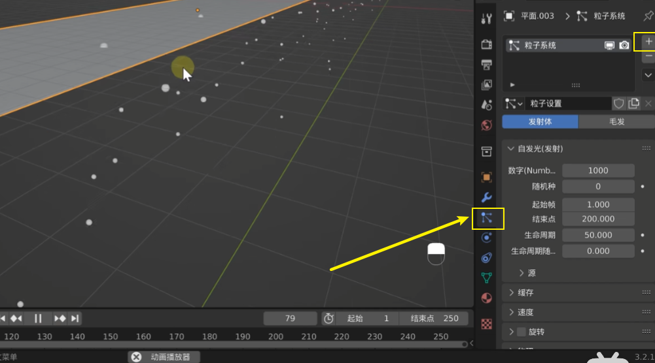Image resolution: width=655 pixels, height=363 pixels.
Task: Browse particle settings datablock dropdown
Action: 514,103
